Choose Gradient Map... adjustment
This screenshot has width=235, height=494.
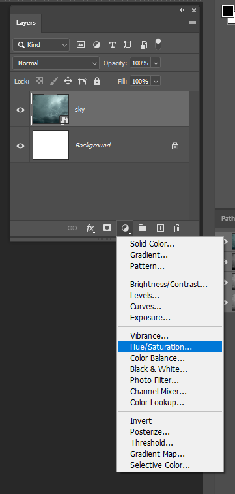click(170, 454)
